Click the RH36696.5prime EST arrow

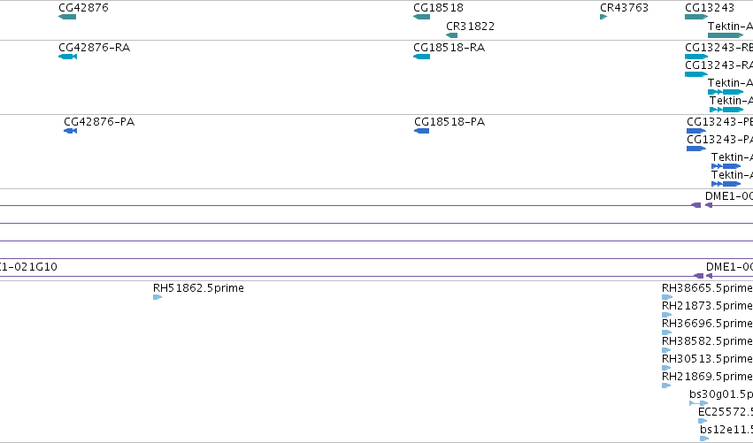[666, 332]
